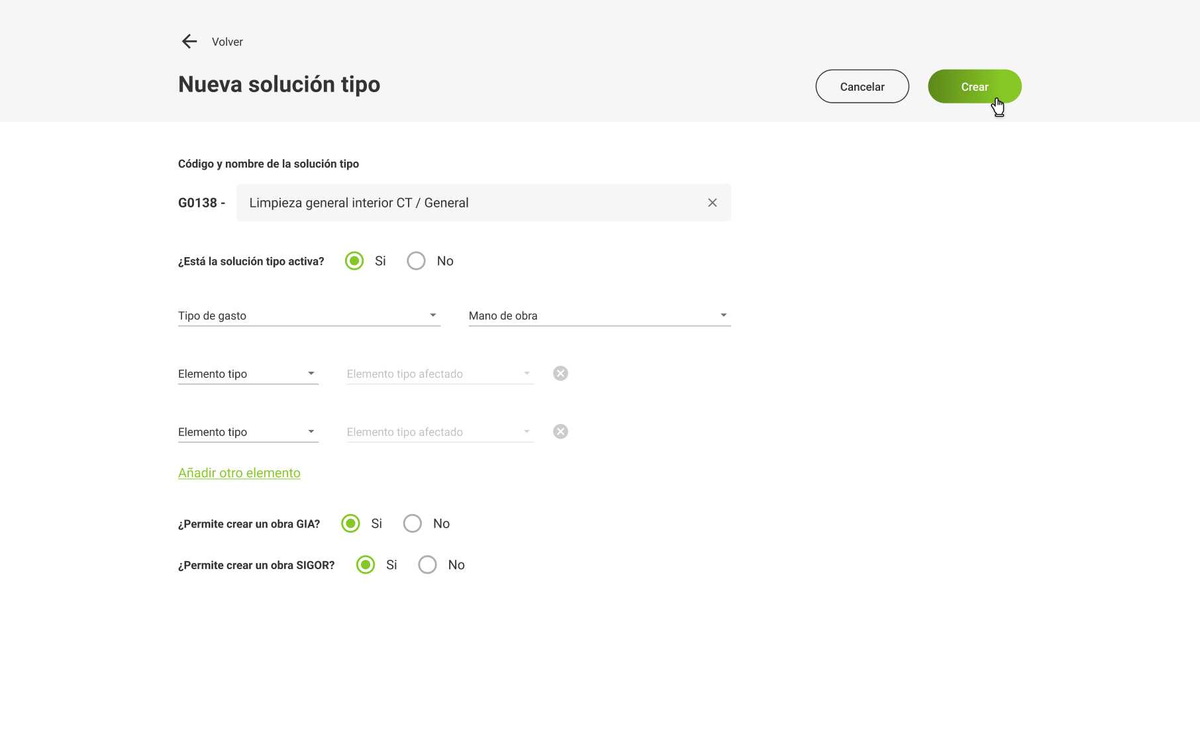
Task: Click the Crear button
Action: [975, 86]
